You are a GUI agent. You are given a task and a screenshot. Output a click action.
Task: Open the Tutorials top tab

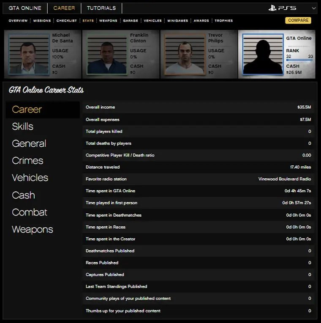pyautogui.click(x=101, y=8)
